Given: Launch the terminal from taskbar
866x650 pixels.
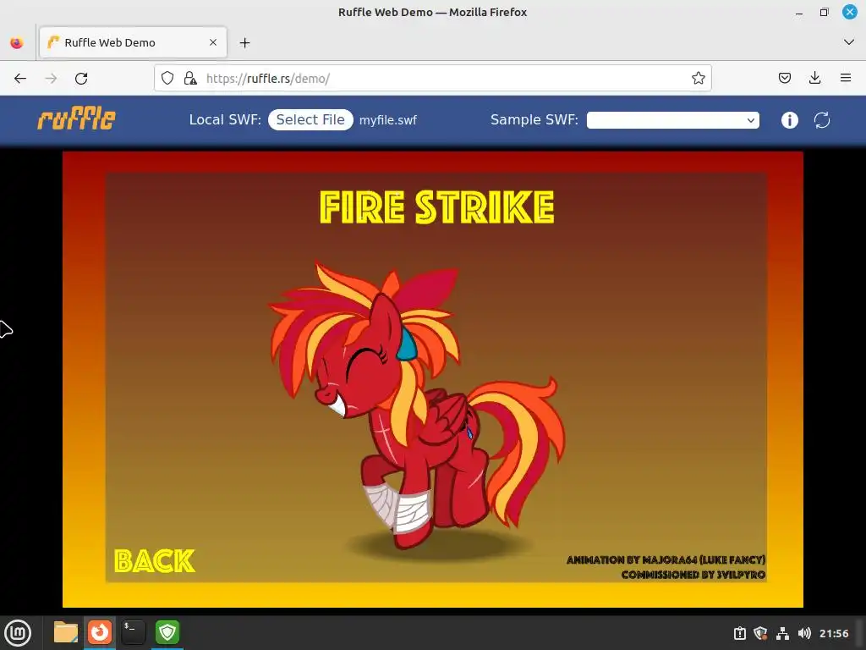Looking at the screenshot, I should 133,632.
